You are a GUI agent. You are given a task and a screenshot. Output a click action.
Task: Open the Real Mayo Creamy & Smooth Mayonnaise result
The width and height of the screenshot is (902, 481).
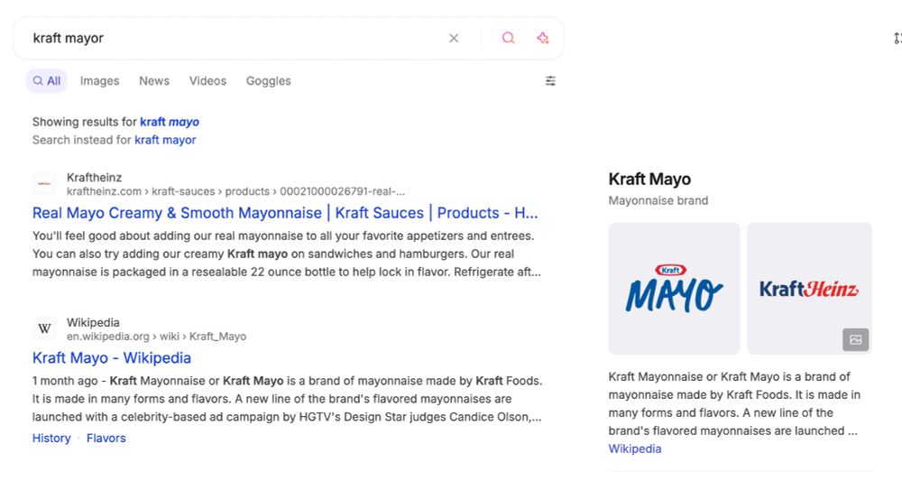tap(285, 213)
